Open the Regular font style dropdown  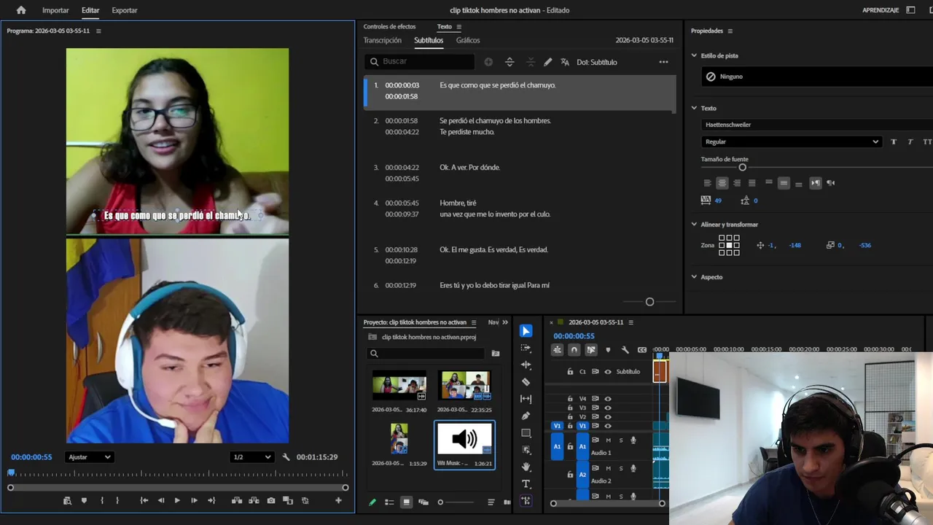792,142
